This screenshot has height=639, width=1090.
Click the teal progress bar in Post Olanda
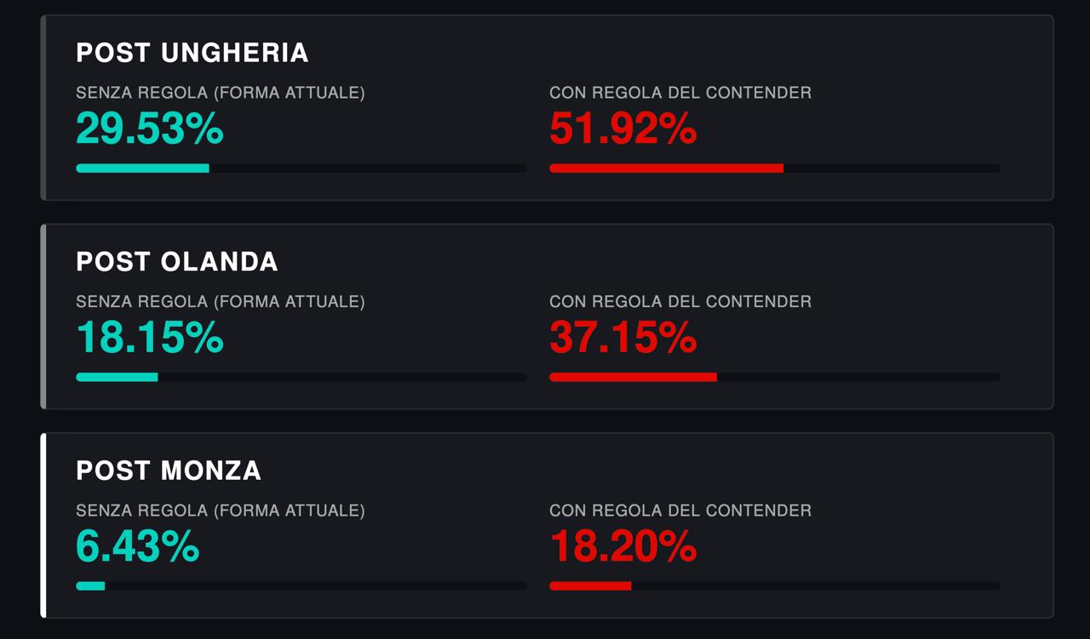pyautogui.click(x=301, y=377)
